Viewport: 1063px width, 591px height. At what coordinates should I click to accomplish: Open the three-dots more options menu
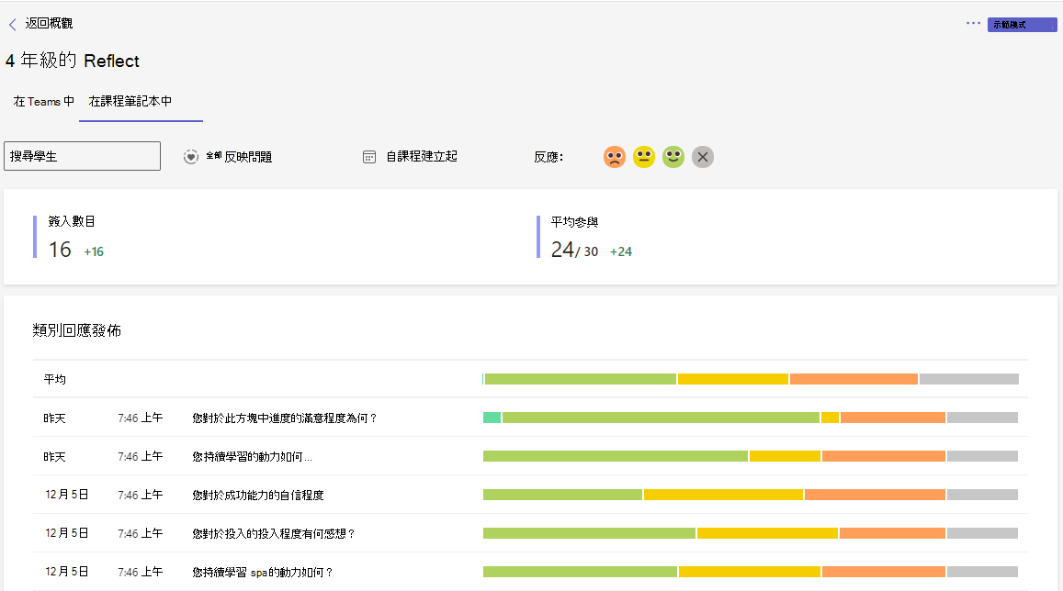(973, 23)
